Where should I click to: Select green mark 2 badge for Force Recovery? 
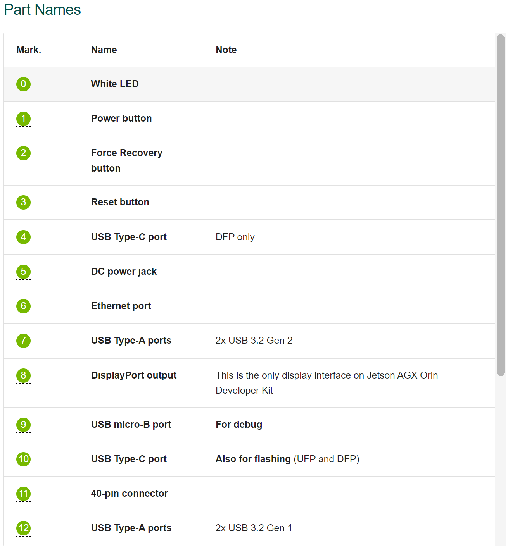(23, 153)
